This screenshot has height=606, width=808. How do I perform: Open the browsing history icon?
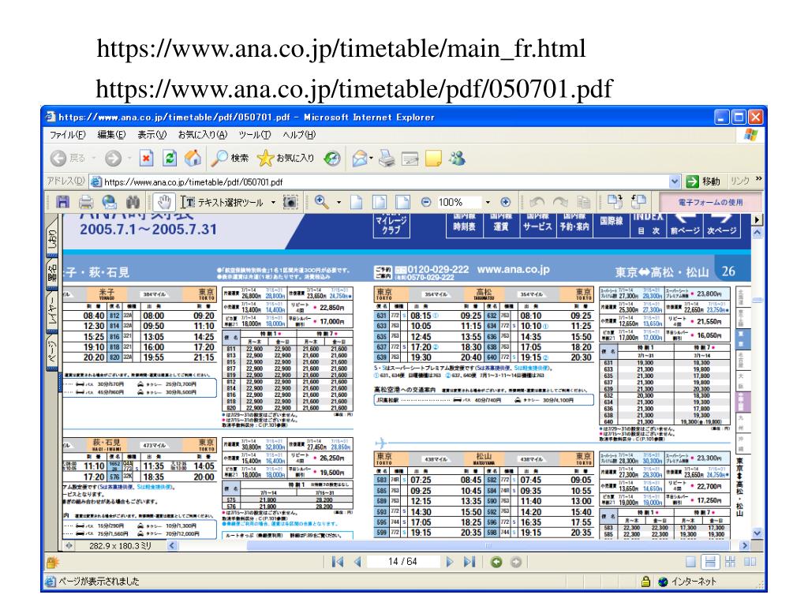click(332, 158)
